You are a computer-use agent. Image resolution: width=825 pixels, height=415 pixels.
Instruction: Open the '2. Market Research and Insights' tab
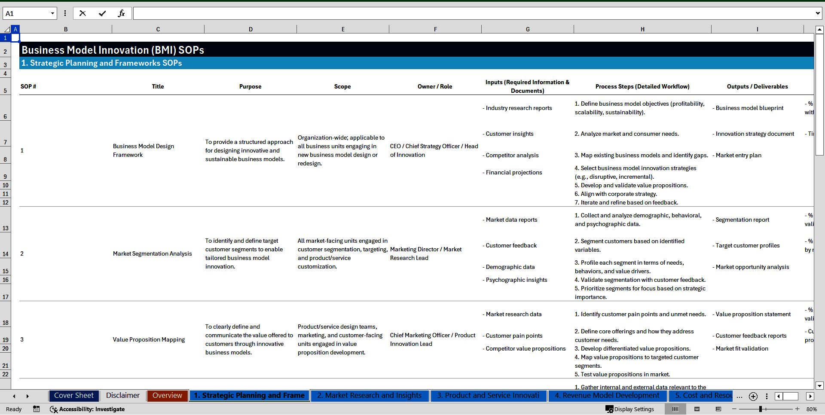point(370,396)
